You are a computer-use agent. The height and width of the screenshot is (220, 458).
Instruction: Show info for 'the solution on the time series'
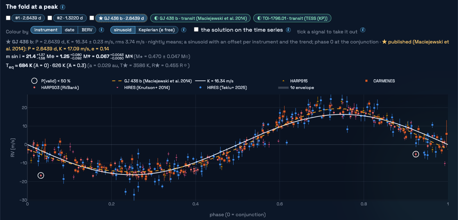(288, 30)
